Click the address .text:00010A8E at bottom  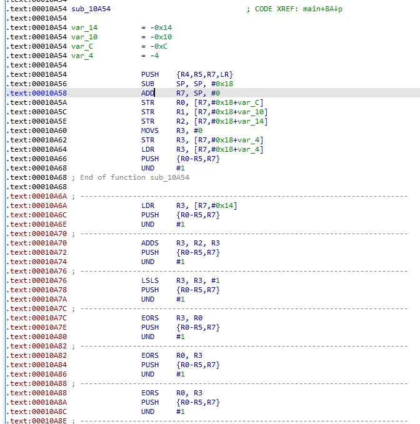pyautogui.click(x=37, y=422)
